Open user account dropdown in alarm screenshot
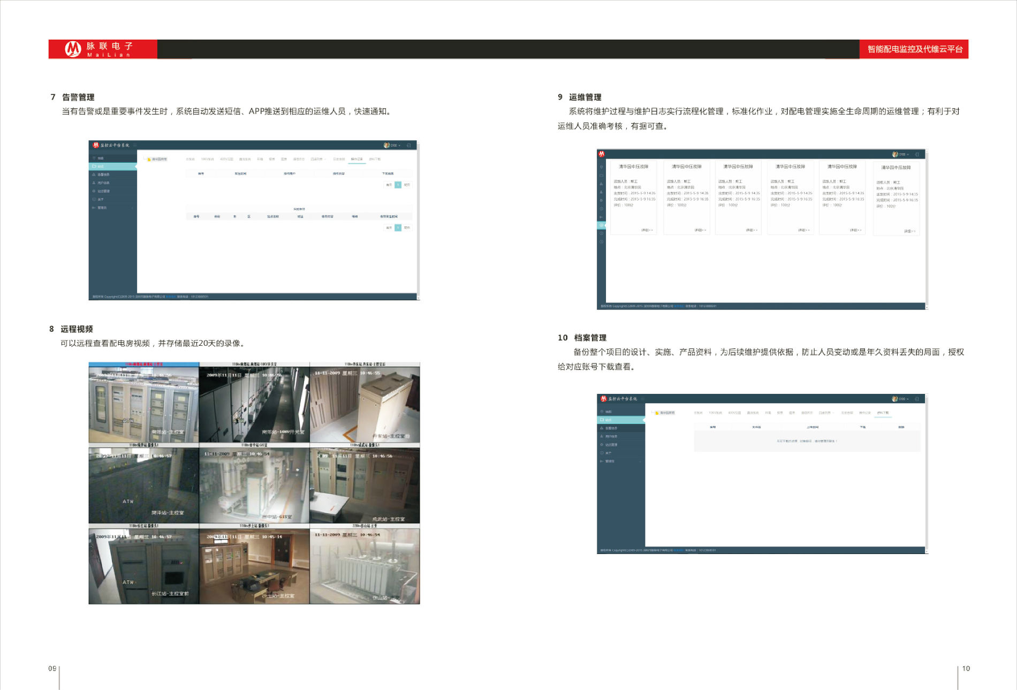The image size is (1017, 690). coord(394,145)
